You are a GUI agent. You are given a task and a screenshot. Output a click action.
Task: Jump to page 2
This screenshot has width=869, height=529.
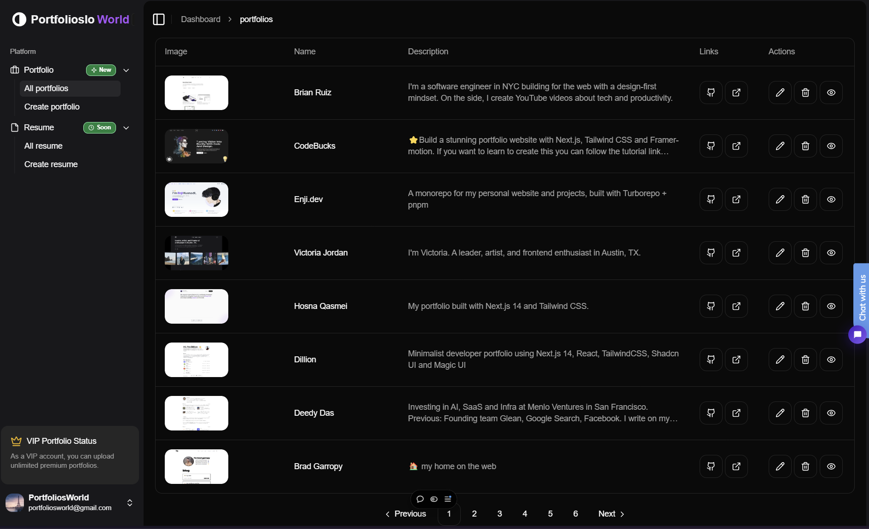(x=475, y=514)
